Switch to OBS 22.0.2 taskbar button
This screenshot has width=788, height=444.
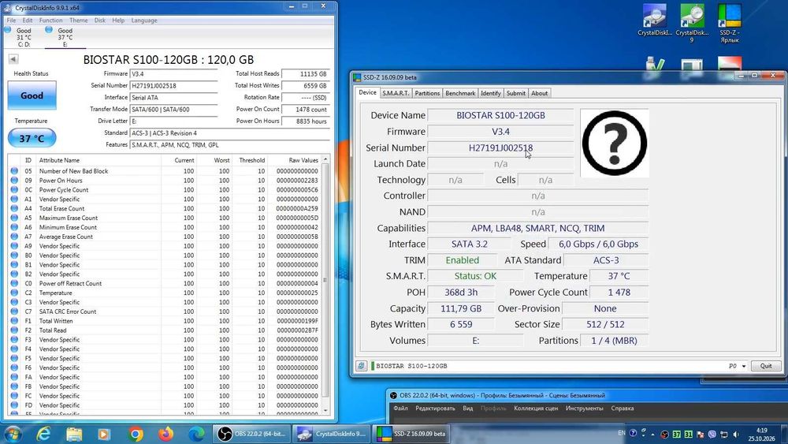pos(252,434)
